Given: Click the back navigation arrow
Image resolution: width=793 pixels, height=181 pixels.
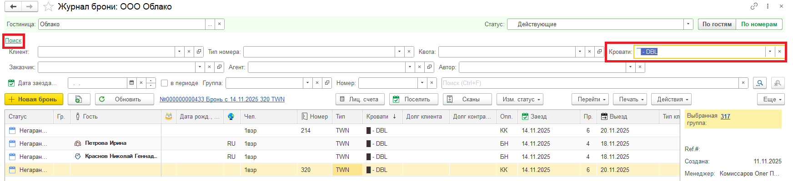Looking at the screenshot, I should point(13,7).
